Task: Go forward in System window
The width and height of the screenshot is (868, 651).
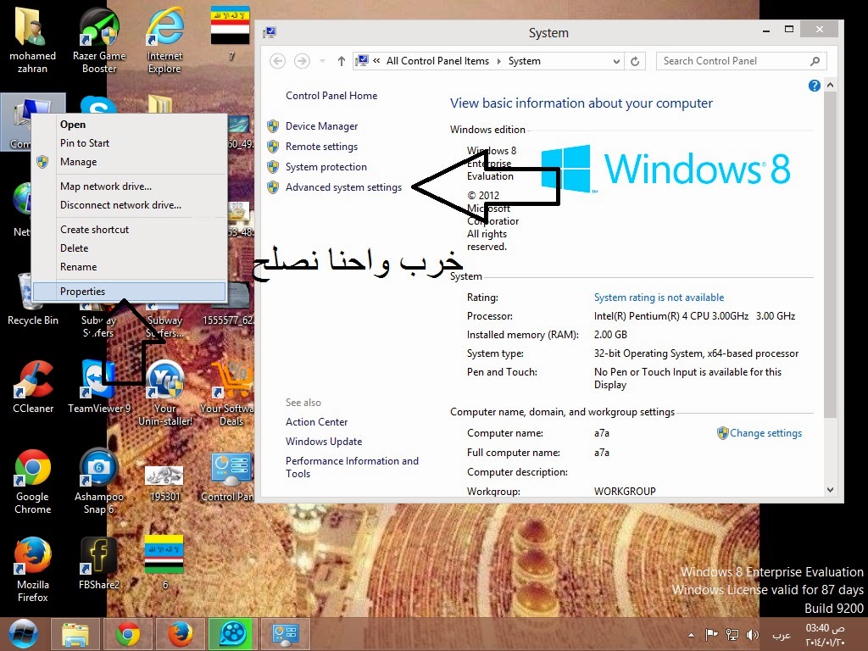Action: [302, 61]
